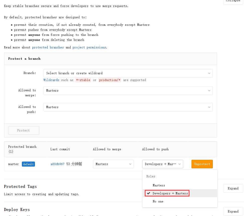Choose Masters in the Roles list

(x=159, y=185)
